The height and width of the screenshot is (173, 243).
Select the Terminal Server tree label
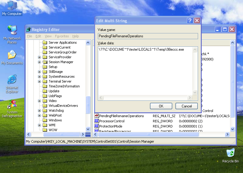[60, 81]
